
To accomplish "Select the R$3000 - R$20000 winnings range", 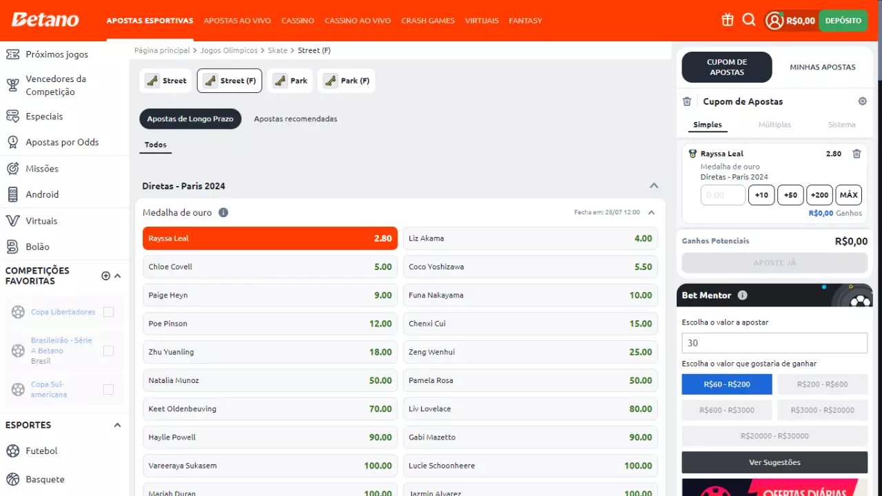I will coord(822,410).
